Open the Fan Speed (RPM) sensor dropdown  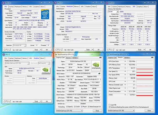[x=125, y=75]
